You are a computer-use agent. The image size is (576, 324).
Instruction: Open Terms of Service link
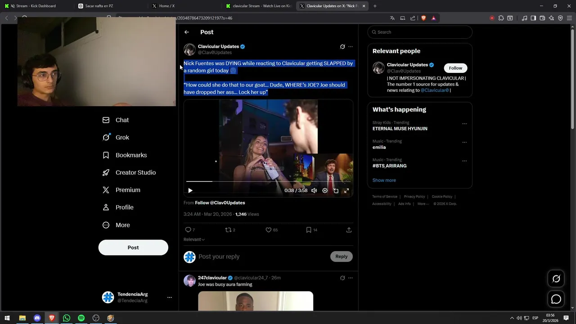point(385,197)
